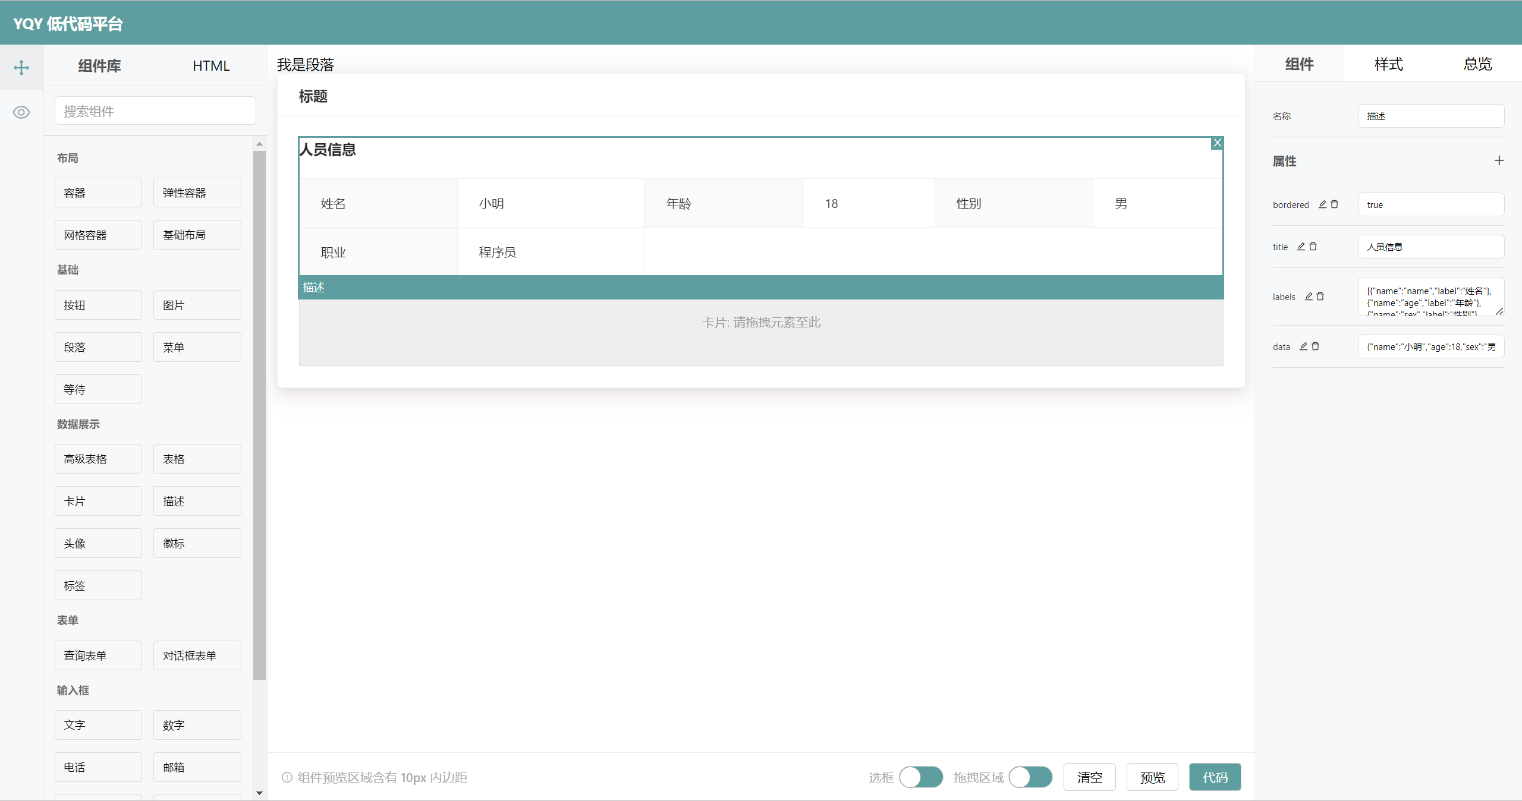
Task: Select the 头像 component
Action: (x=98, y=544)
